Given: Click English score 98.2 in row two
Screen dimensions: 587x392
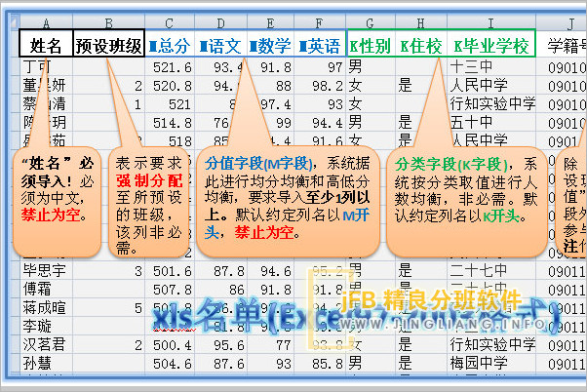Looking at the screenshot, I should (x=320, y=86).
